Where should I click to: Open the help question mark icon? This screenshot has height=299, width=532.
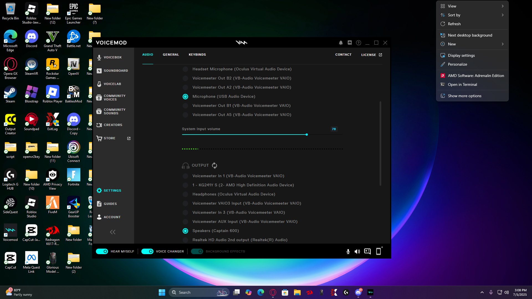[359, 43]
